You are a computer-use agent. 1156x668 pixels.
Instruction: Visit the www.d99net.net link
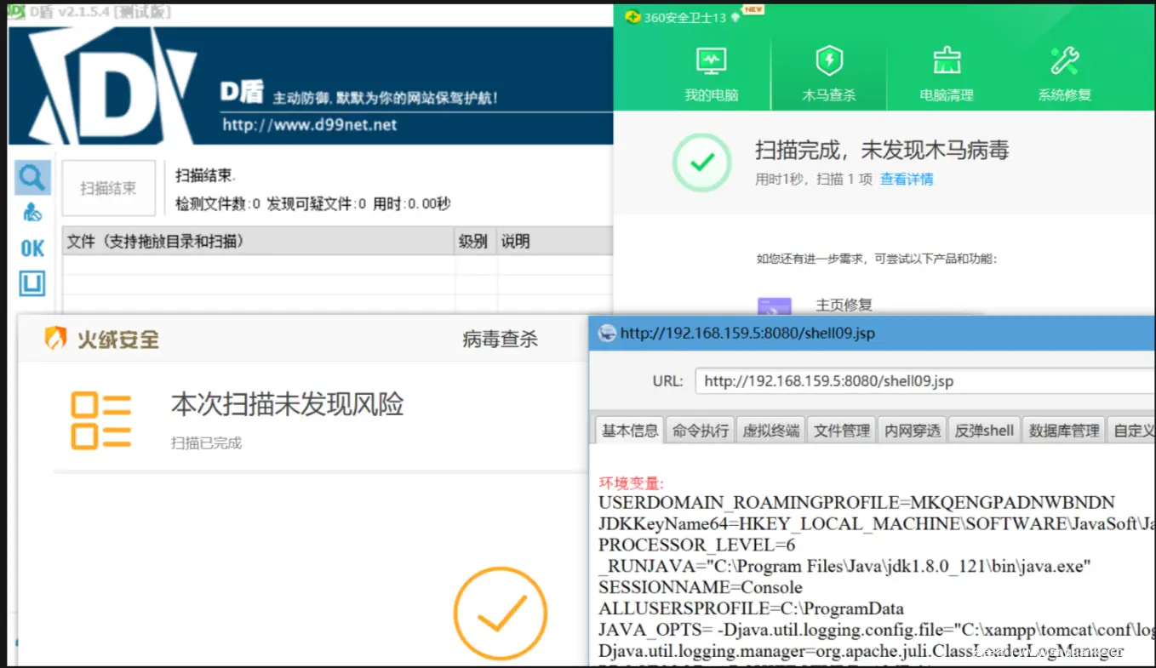310,125
